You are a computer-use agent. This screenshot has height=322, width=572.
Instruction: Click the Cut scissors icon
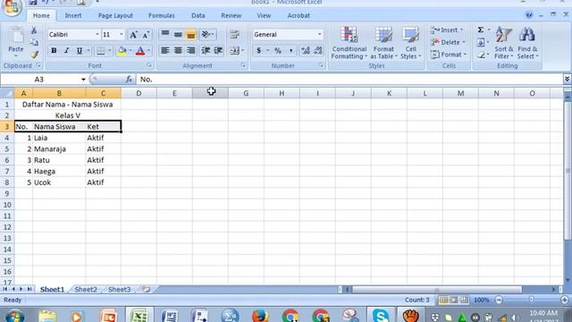pyautogui.click(x=34, y=30)
